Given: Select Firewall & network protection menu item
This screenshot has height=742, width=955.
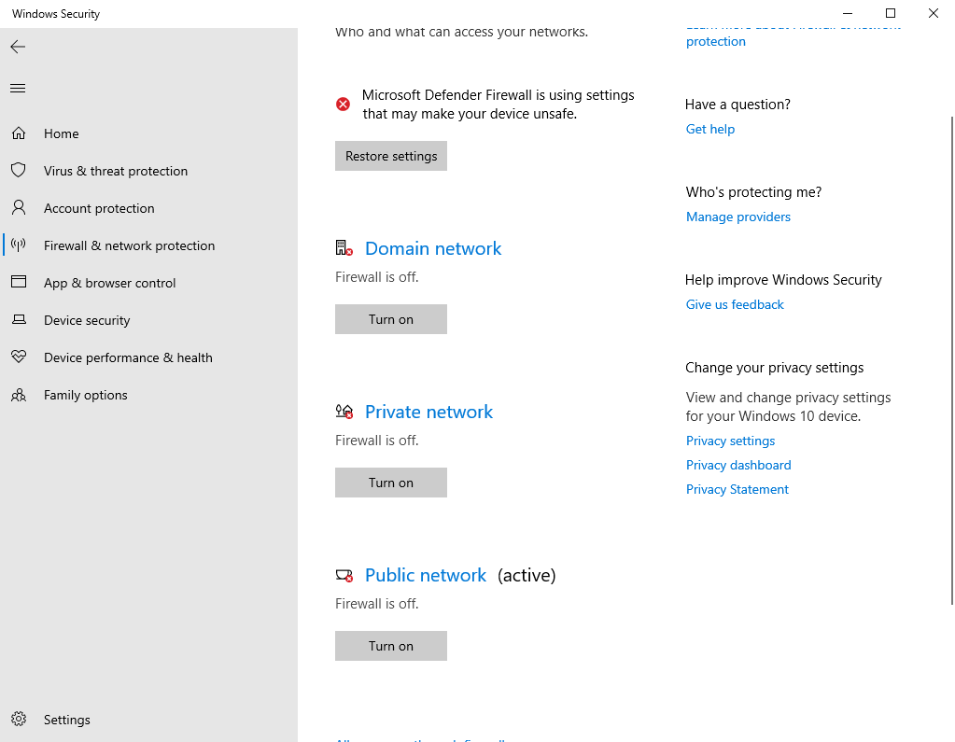Looking at the screenshot, I should (129, 245).
